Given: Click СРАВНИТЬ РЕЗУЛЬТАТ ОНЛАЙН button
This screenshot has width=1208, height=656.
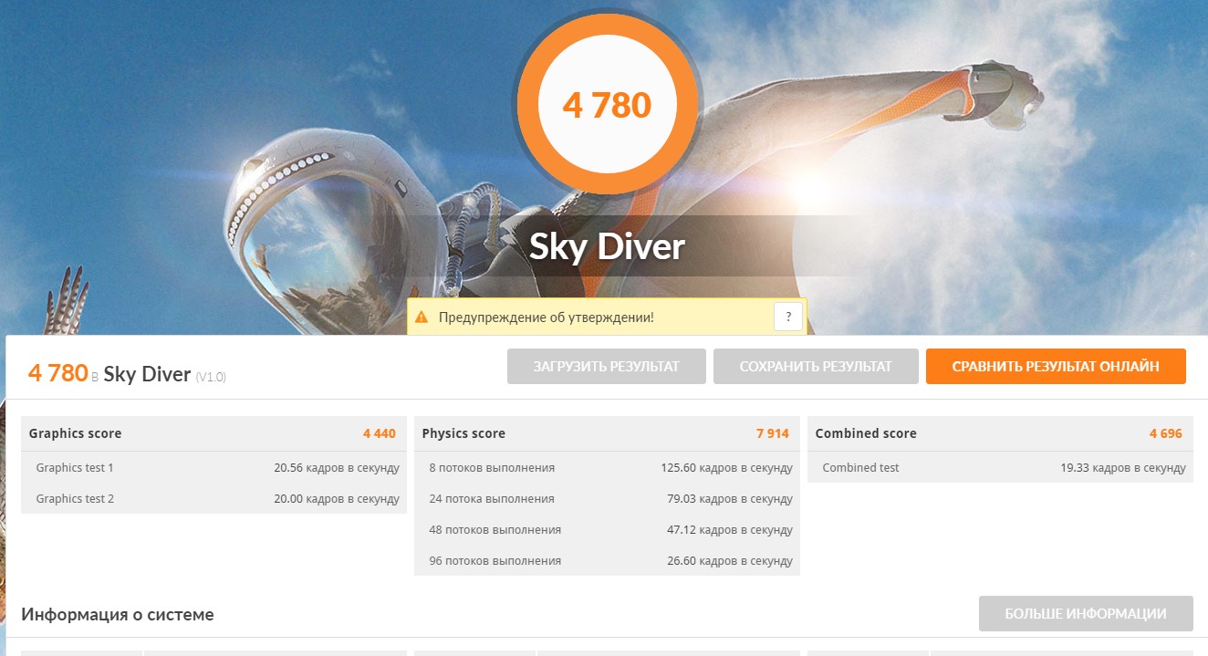Looking at the screenshot, I should click(1056, 366).
